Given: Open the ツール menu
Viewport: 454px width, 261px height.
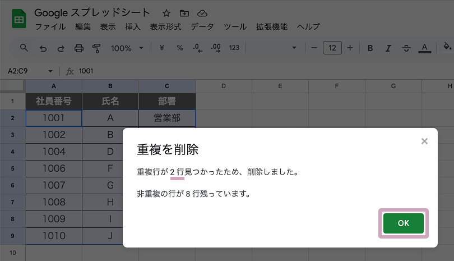Looking at the screenshot, I should click(x=235, y=27).
